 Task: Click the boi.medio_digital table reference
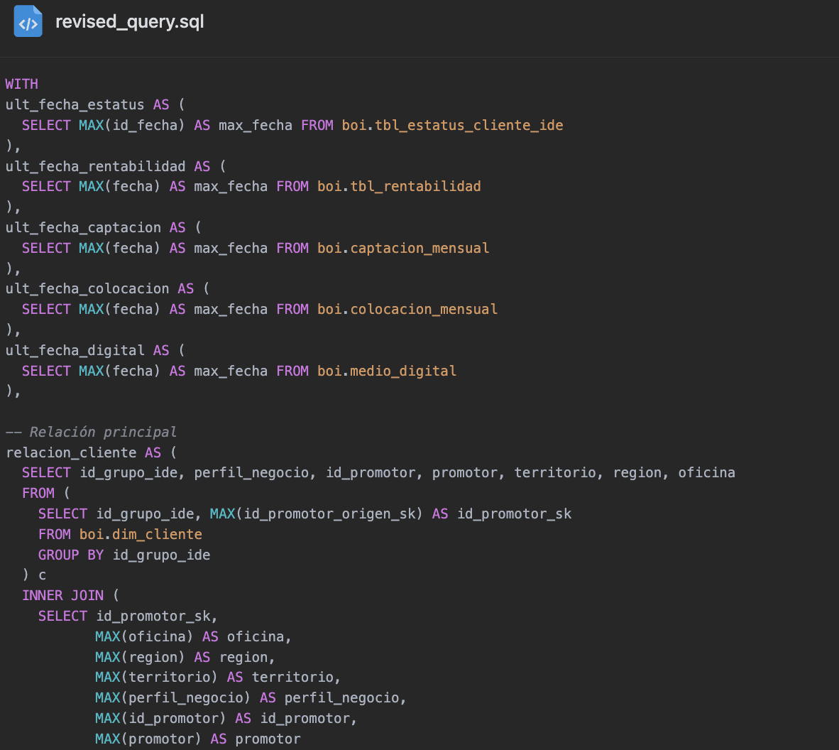tap(387, 371)
